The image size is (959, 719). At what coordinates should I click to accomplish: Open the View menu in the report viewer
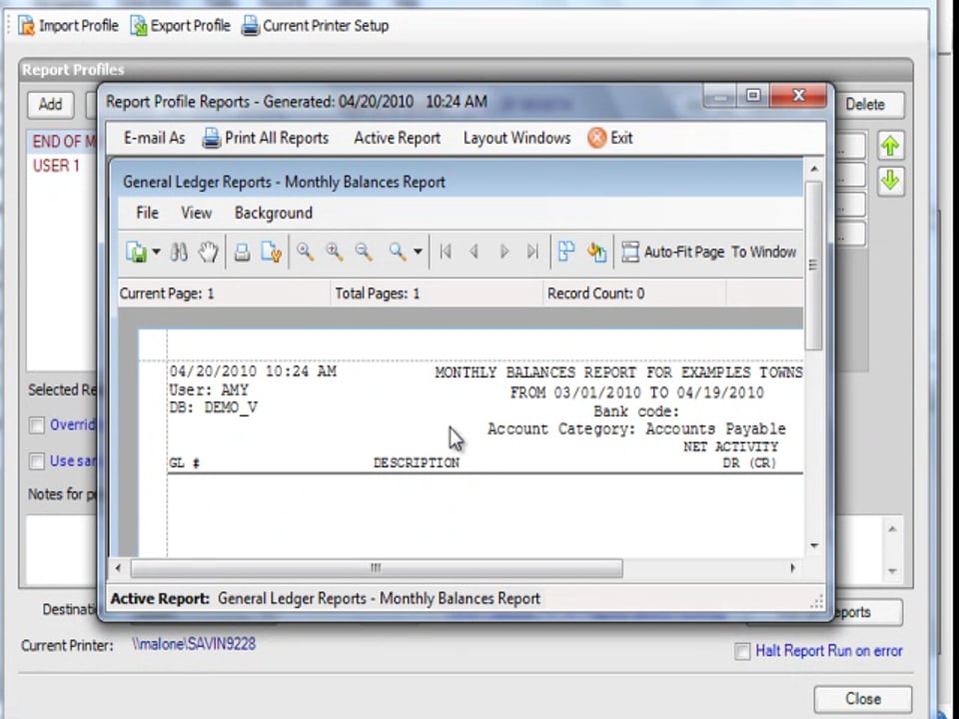click(197, 213)
